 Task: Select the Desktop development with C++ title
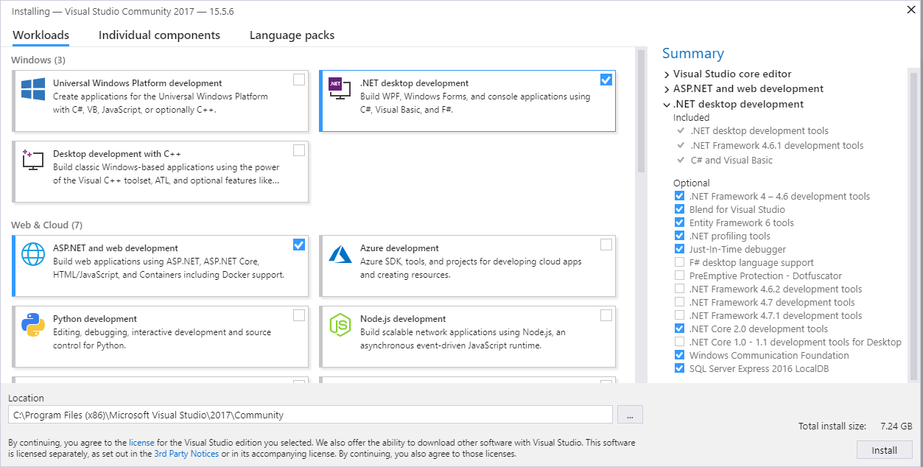[117, 154]
